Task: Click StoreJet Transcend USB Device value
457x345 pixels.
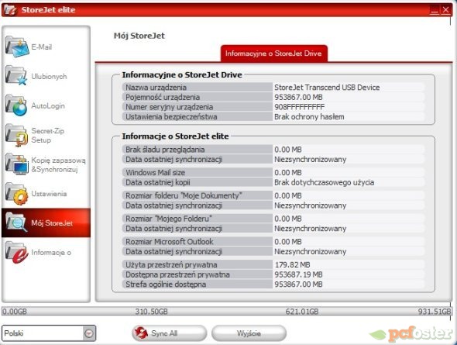Action: [327, 87]
